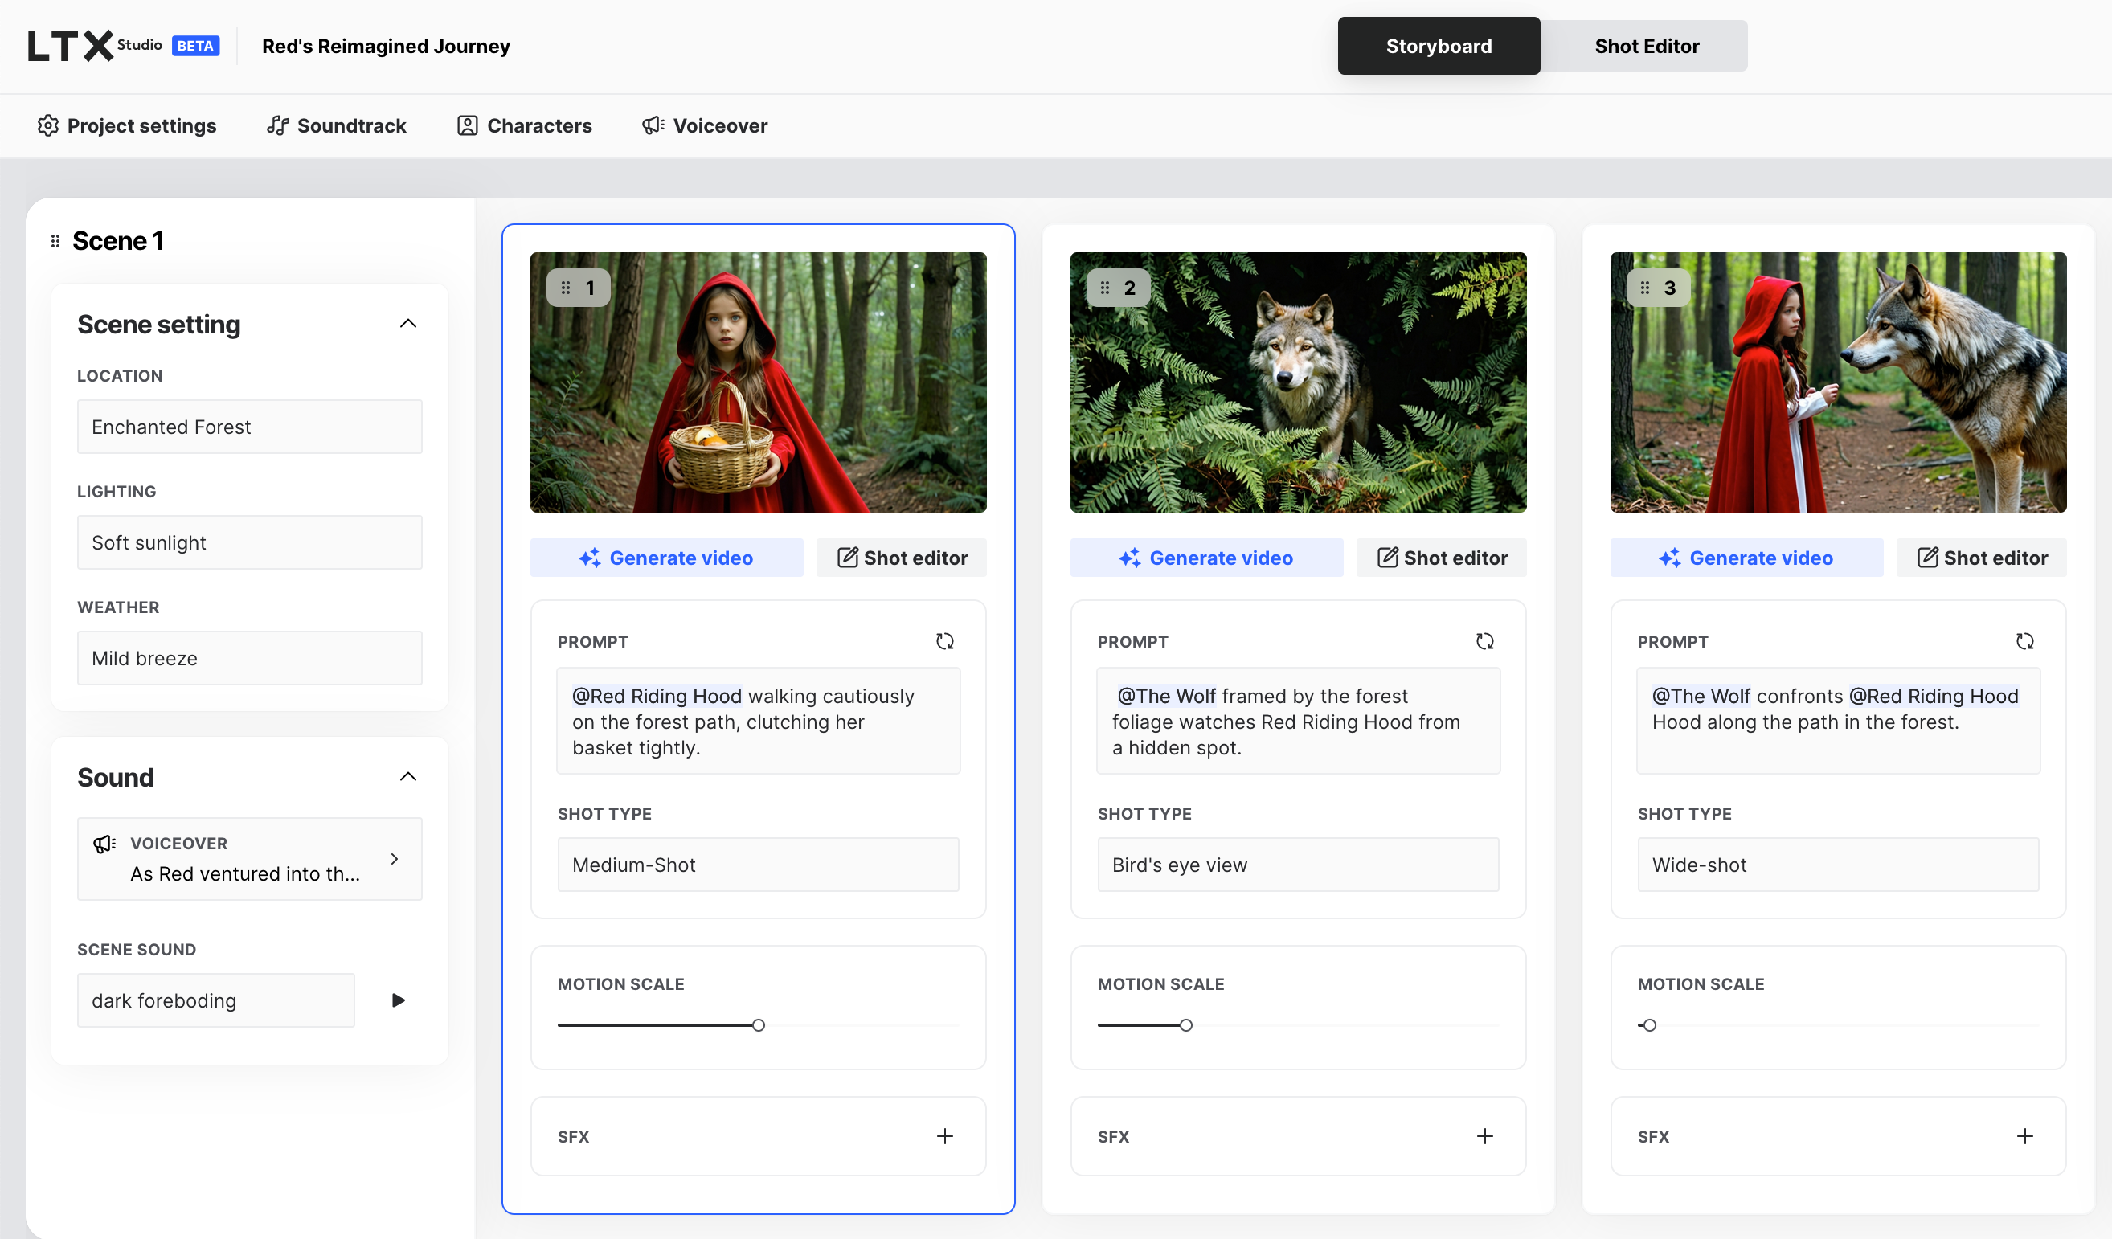This screenshot has height=1239, width=2112.
Task: Open Voiceover menu
Action: 705,125
